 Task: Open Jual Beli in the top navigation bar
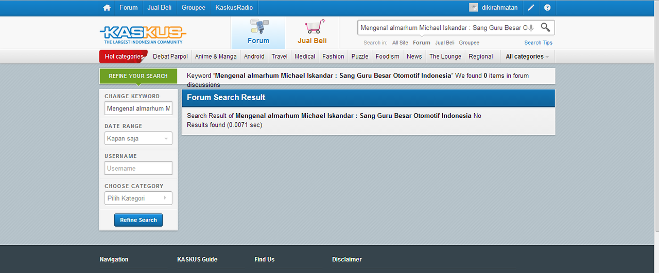click(x=160, y=8)
